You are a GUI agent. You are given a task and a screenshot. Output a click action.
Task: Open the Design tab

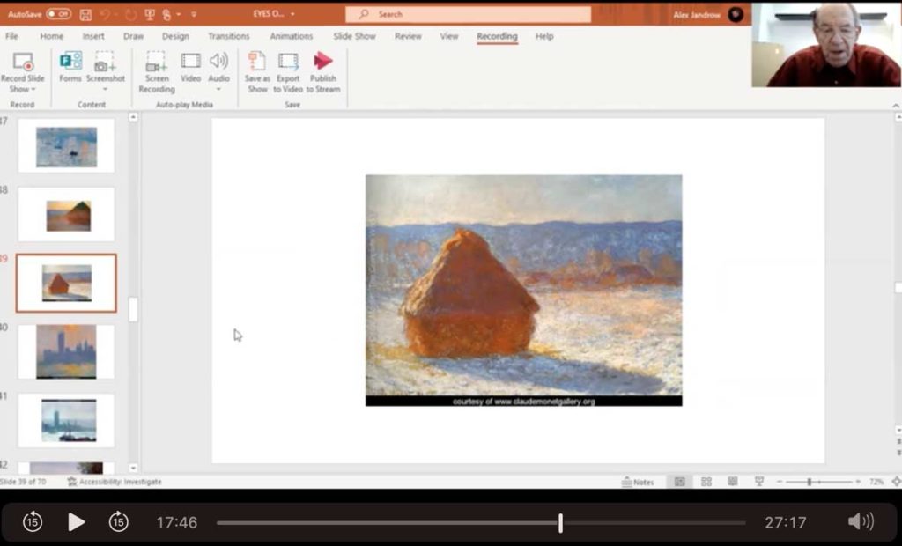click(175, 36)
